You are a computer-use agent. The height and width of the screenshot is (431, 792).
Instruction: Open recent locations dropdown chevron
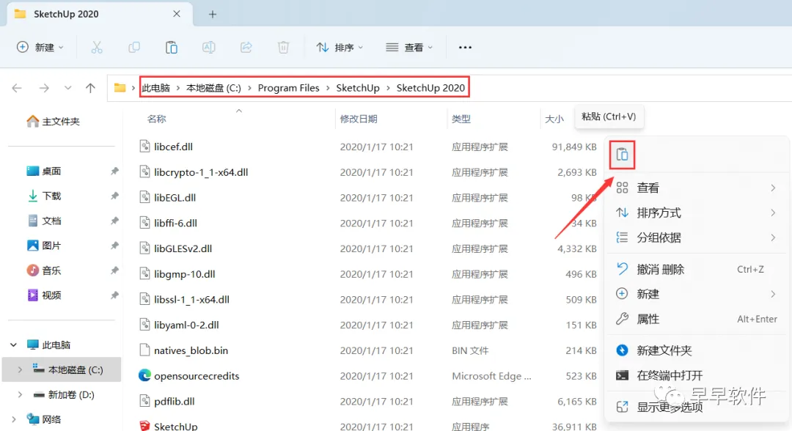click(67, 88)
